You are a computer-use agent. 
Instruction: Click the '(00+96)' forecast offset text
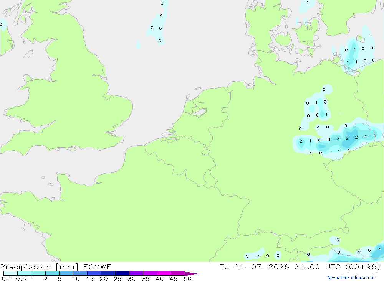(363, 266)
